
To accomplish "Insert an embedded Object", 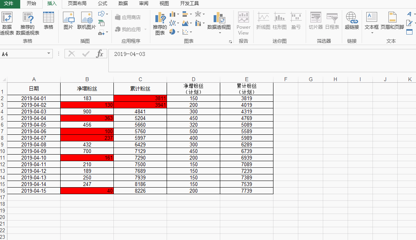I will tap(409, 32).
